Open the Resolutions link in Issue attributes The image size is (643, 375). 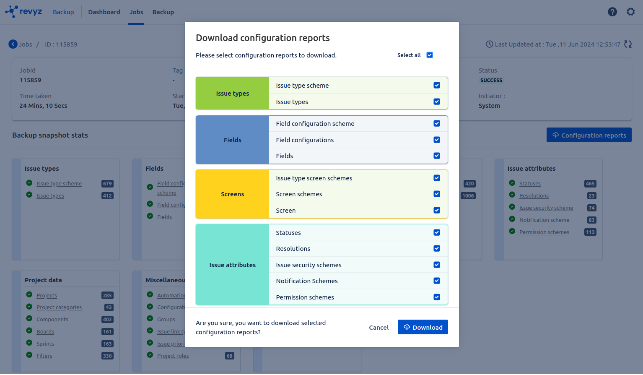click(x=534, y=196)
